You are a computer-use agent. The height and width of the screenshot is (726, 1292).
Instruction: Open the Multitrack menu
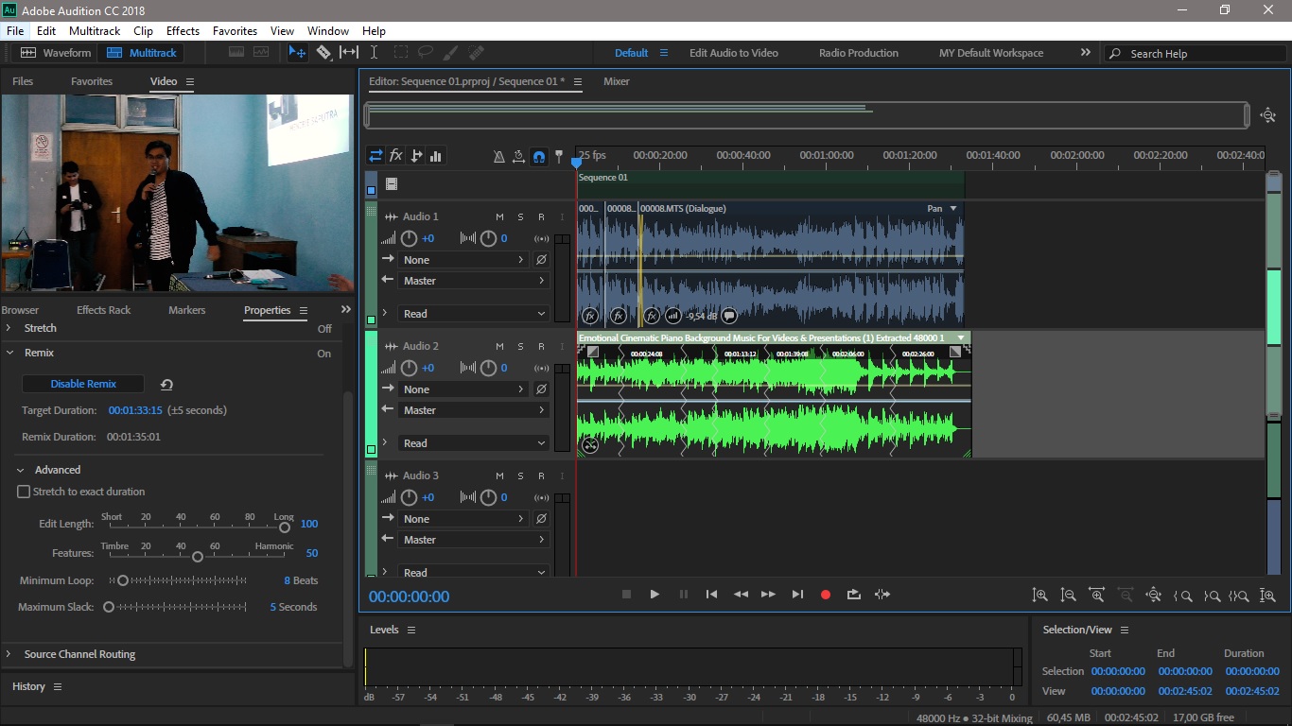(x=95, y=31)
